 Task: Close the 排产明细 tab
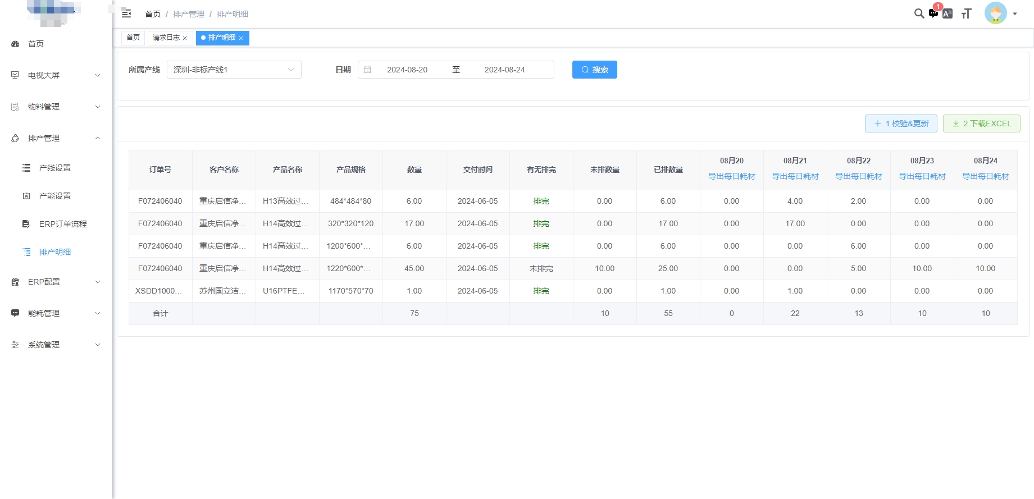coord(241,38)
